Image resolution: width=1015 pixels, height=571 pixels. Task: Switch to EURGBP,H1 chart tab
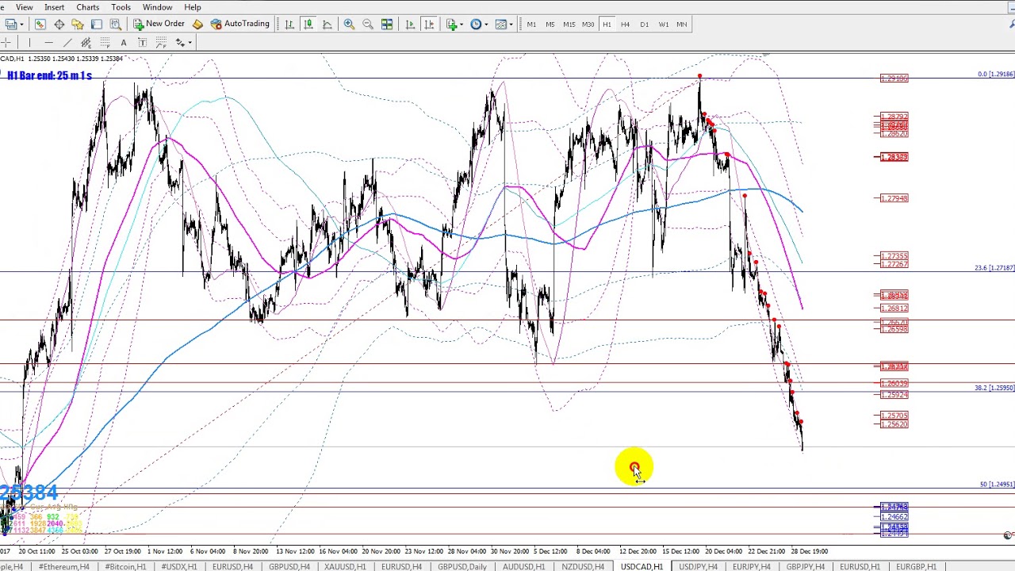[x=916, y=566]
